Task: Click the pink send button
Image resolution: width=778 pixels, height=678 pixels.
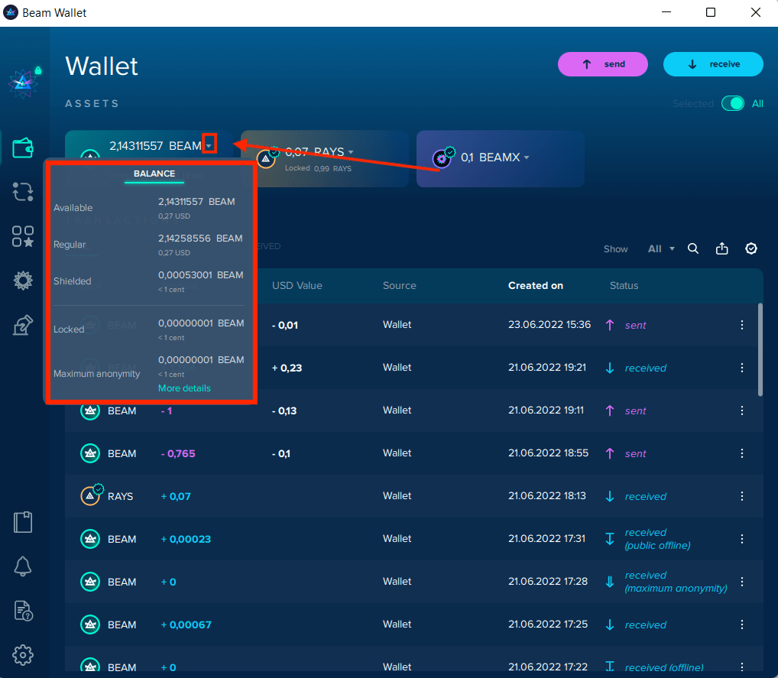Action: click(x=602, y=65)
